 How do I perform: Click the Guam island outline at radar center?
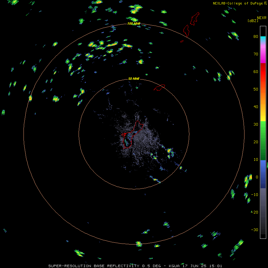[x=133, y=135]
